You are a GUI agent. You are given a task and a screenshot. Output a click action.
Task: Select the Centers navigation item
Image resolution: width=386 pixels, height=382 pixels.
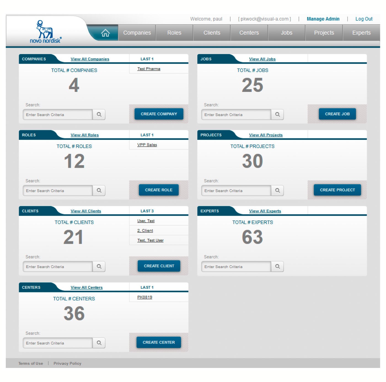point(249,33)
